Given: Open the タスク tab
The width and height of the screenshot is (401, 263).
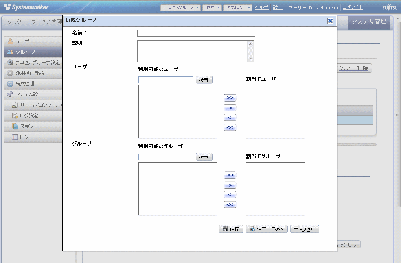Looking at the screenshot, I should (x=15, y=22).
